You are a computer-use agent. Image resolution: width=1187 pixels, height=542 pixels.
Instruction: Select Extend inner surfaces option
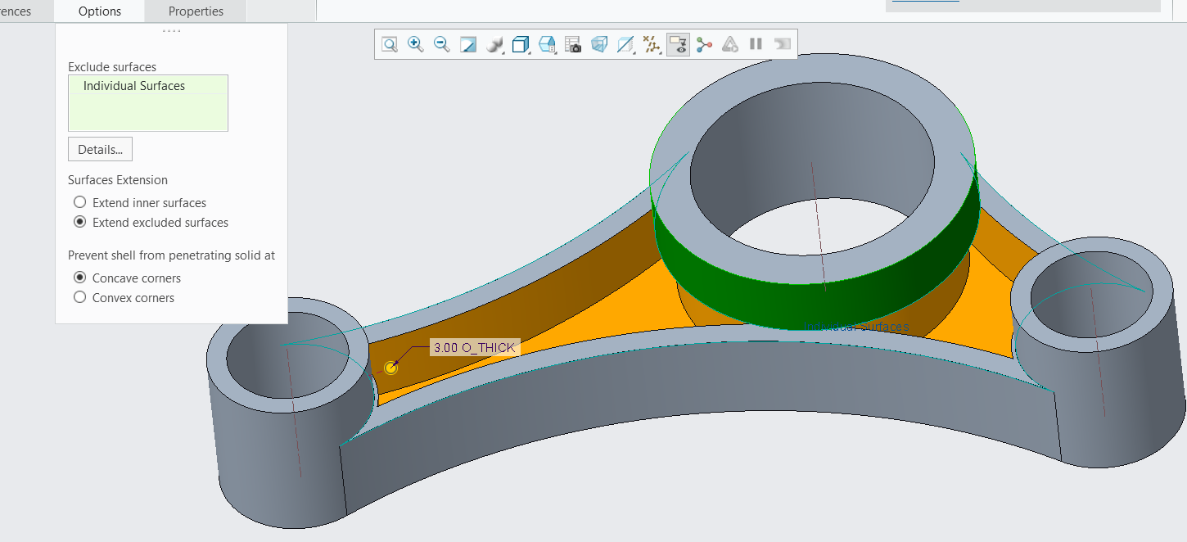click(79, 202)
